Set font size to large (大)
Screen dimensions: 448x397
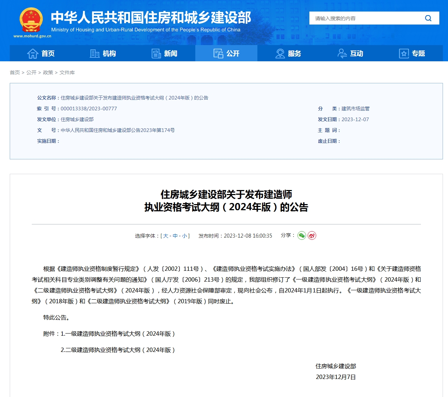point(166,236)
